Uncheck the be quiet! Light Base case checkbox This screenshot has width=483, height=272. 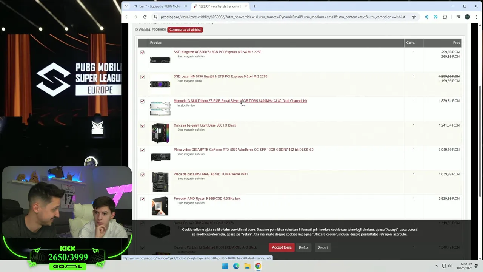(x=142, y=126)
